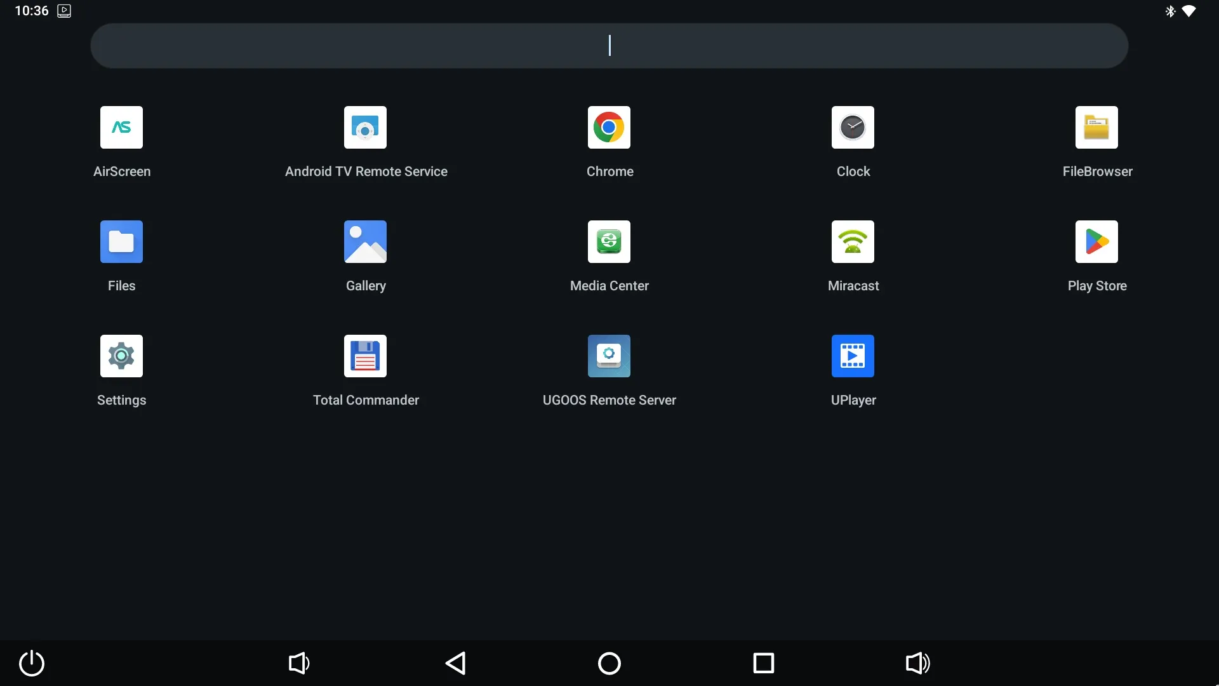Open the Clock app
Screen dimensions: 1219x686
[x=853, y=128]
